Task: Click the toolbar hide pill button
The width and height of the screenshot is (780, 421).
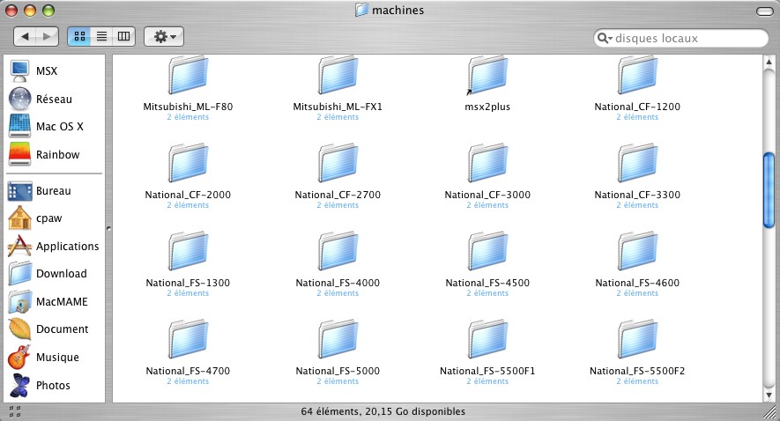Action: pos(765,11)
